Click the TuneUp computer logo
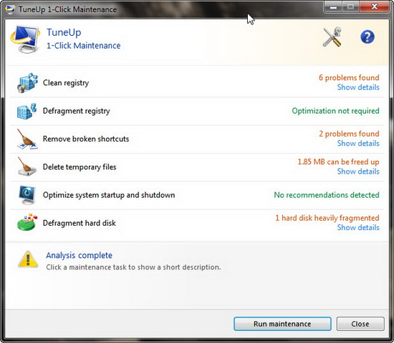The image size is (394, 343). (x=25, y=39)
